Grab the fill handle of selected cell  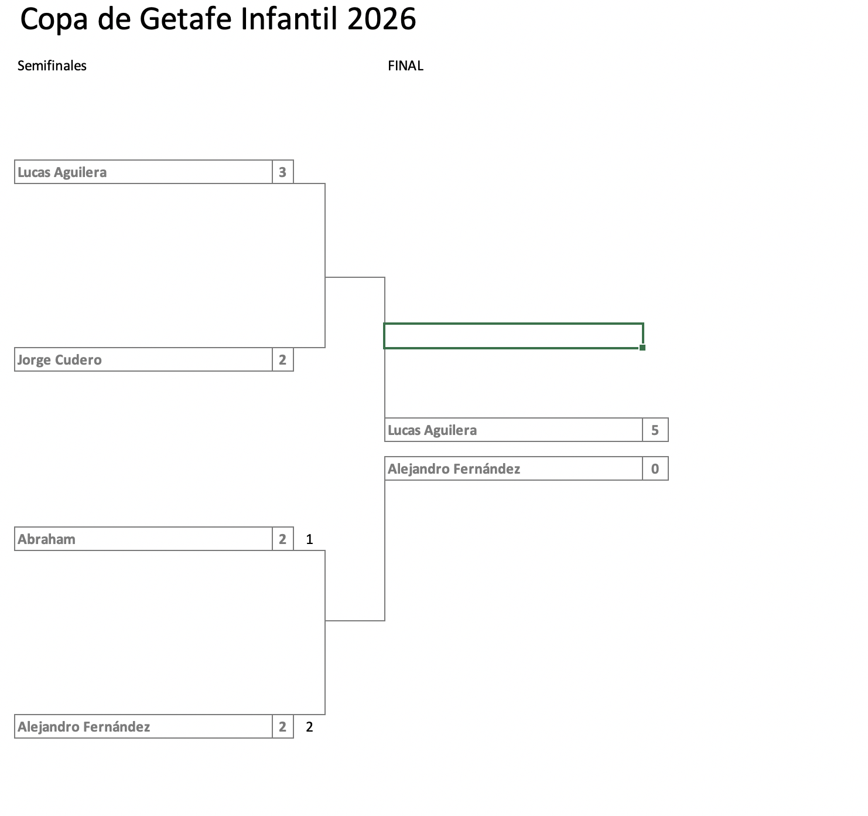tap(643, 348)
